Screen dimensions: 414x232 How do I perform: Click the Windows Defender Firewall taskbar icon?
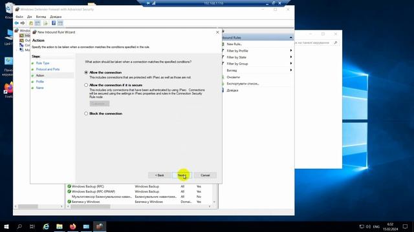click(100, 226)
